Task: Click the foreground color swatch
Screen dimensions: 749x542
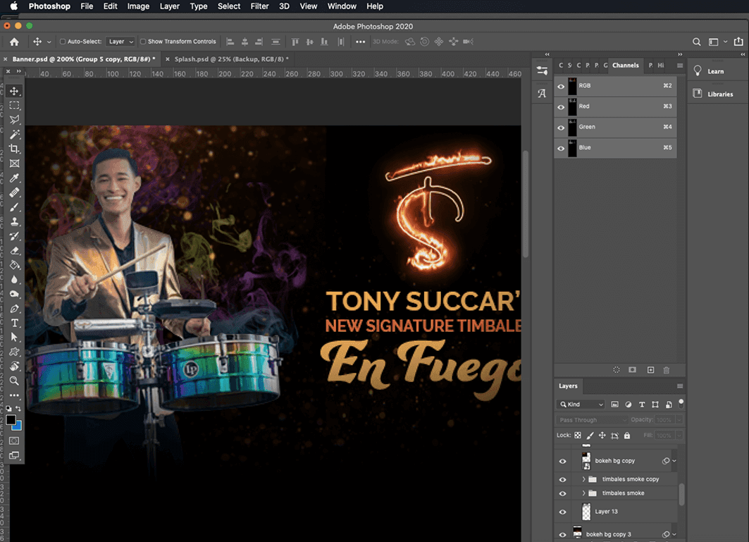Action: (x=9, y=420)
